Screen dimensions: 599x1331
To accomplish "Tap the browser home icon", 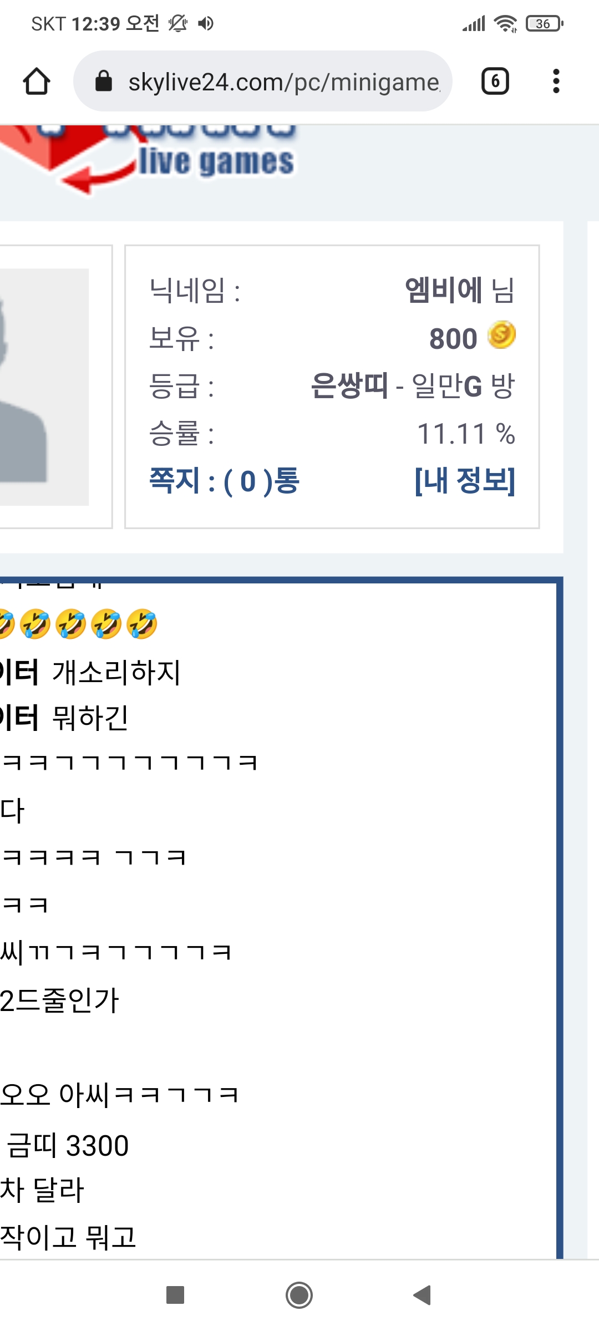I will tap(37, 82).
